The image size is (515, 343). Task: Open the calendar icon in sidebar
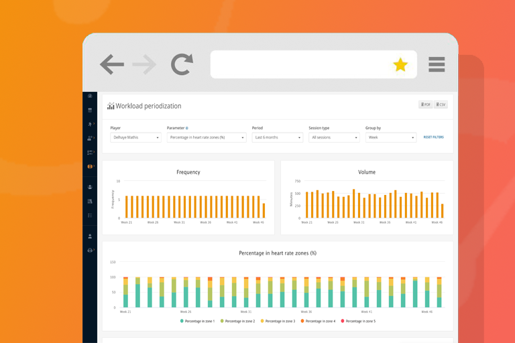click(90, 111)
